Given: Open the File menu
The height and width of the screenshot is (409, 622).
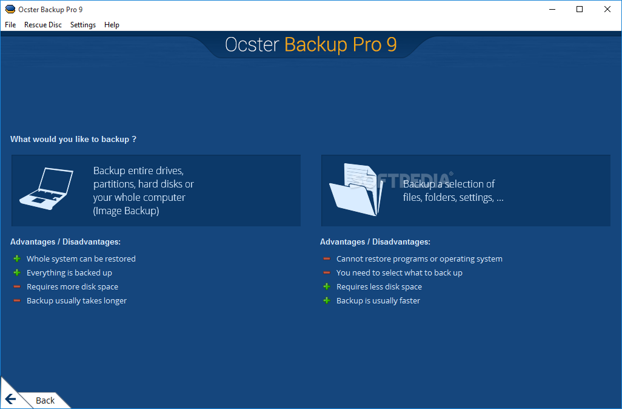Looking at the screenshot, I should pyautogui.click(x=10, y=25).
